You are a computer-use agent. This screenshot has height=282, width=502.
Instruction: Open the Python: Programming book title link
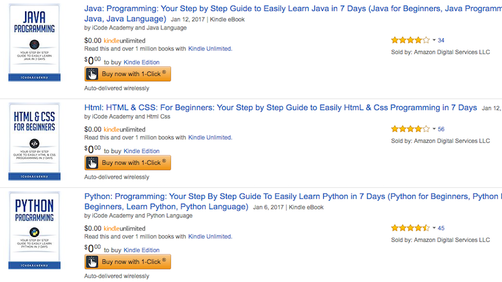[293, 202]
